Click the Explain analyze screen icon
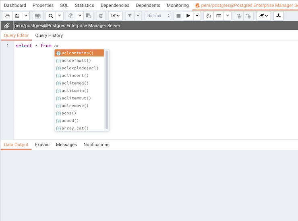The width and height of the screenshot is (298, 221). coord(219,16)
